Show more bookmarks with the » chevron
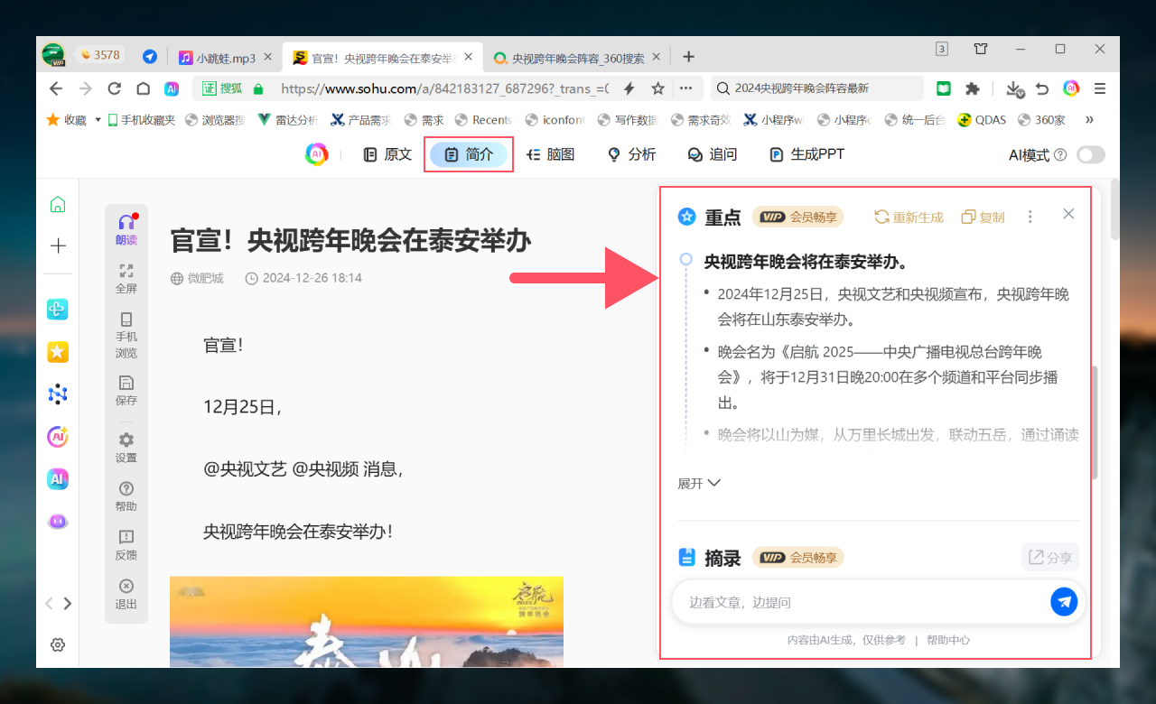Viewport: 1156px width, 704px height. [1089, 119]
